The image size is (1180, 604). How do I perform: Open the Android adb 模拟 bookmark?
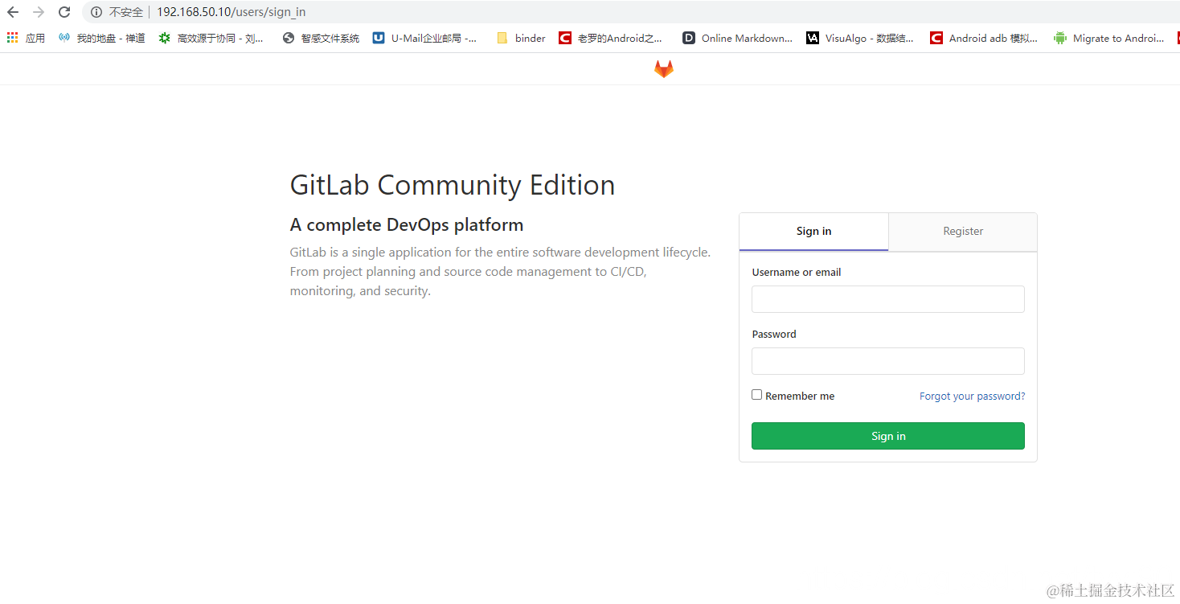[x=984, y=38]
